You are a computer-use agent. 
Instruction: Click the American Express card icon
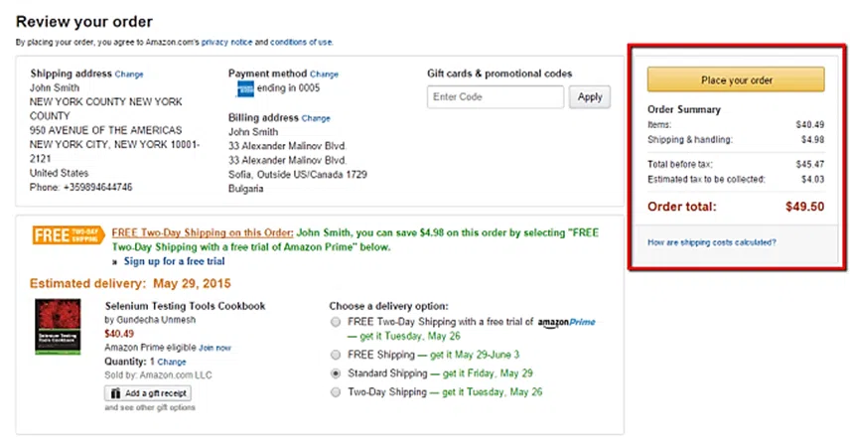coord(245,89)
